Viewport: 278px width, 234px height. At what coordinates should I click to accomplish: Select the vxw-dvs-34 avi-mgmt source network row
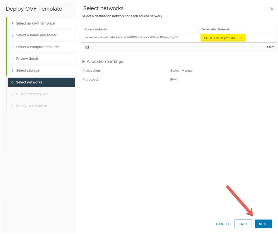pyautogui.click(x=131, y=38)
